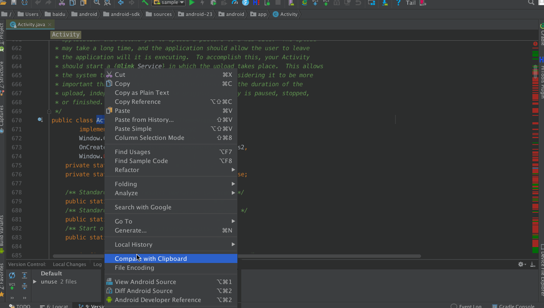Click the Make Project hammer icon

pos(145,3)
